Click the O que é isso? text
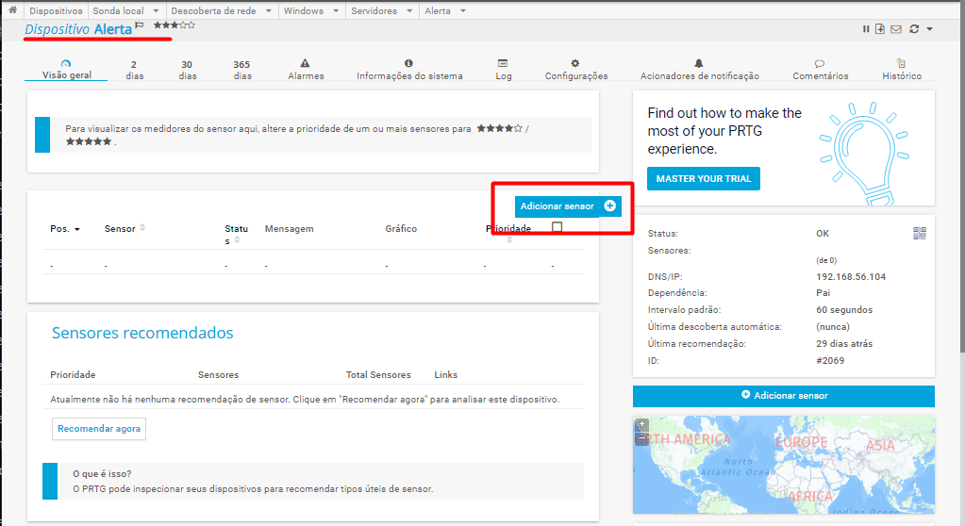Screen dimensions: 965x526 coord(102,474)
